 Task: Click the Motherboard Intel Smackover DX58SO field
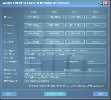click(x=65, y=81)
